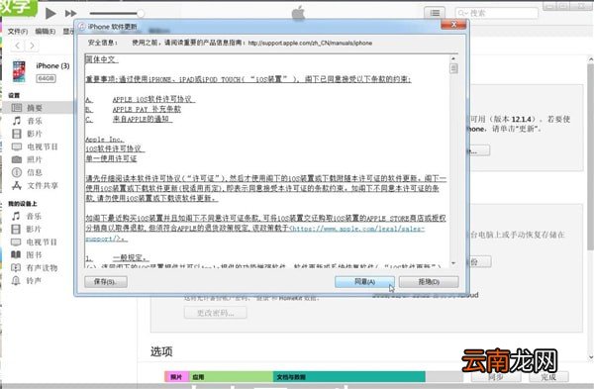
Task: Click the TV icon under 我的设备上
Action: pos(16,243)
